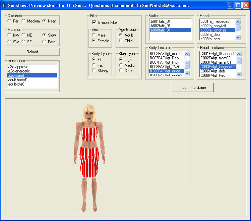Click Heads list scrollbar thumb

[238, 27]
